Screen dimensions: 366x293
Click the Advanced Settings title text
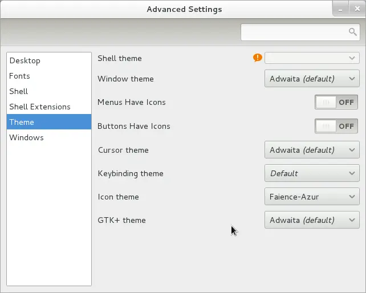184,9
